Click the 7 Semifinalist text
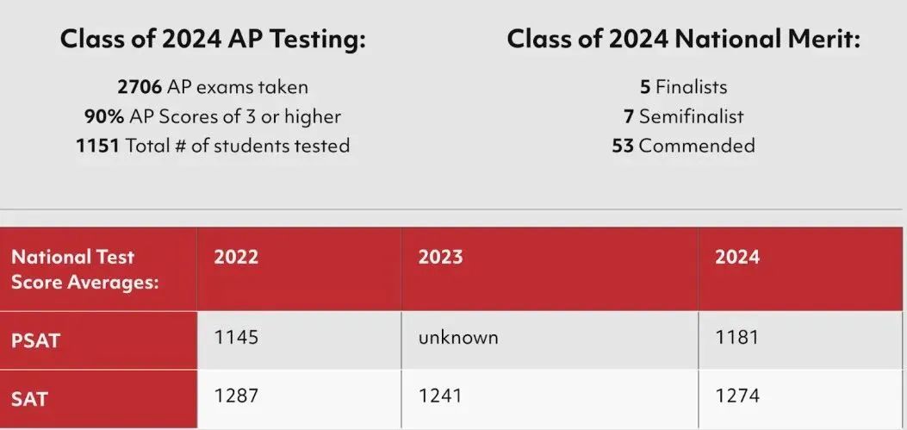Screen dimensions: 907x430 click(683, 116)
